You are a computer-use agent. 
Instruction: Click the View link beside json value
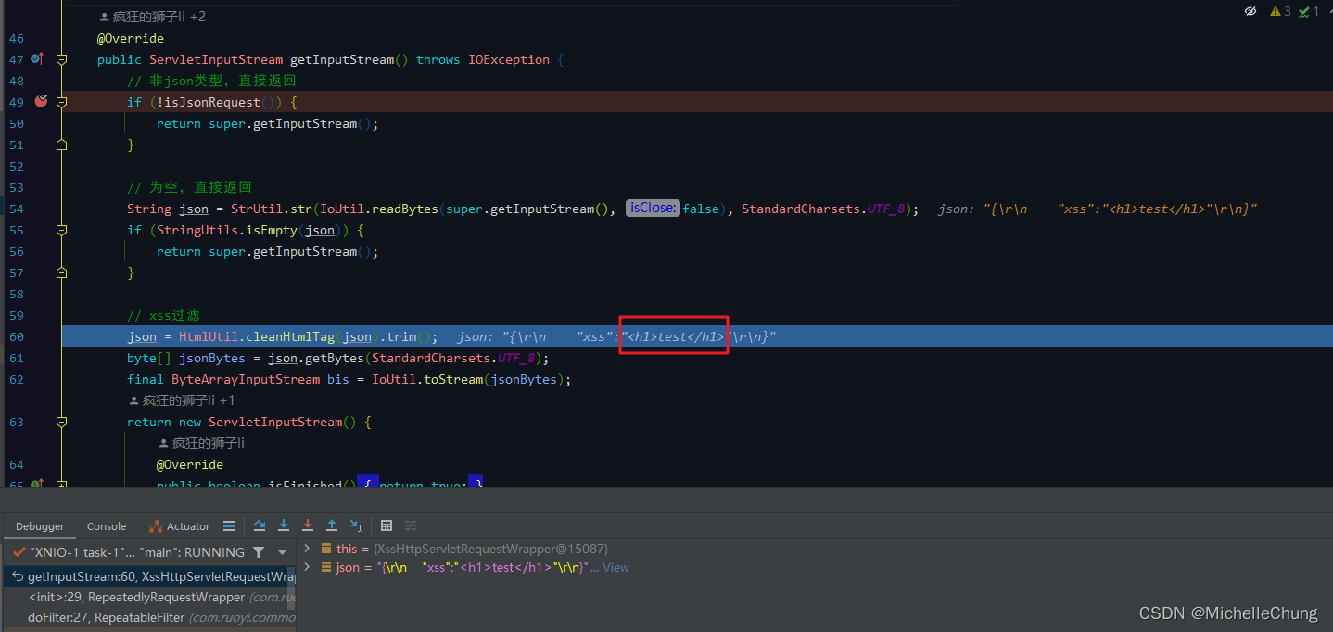pos(616,567)
